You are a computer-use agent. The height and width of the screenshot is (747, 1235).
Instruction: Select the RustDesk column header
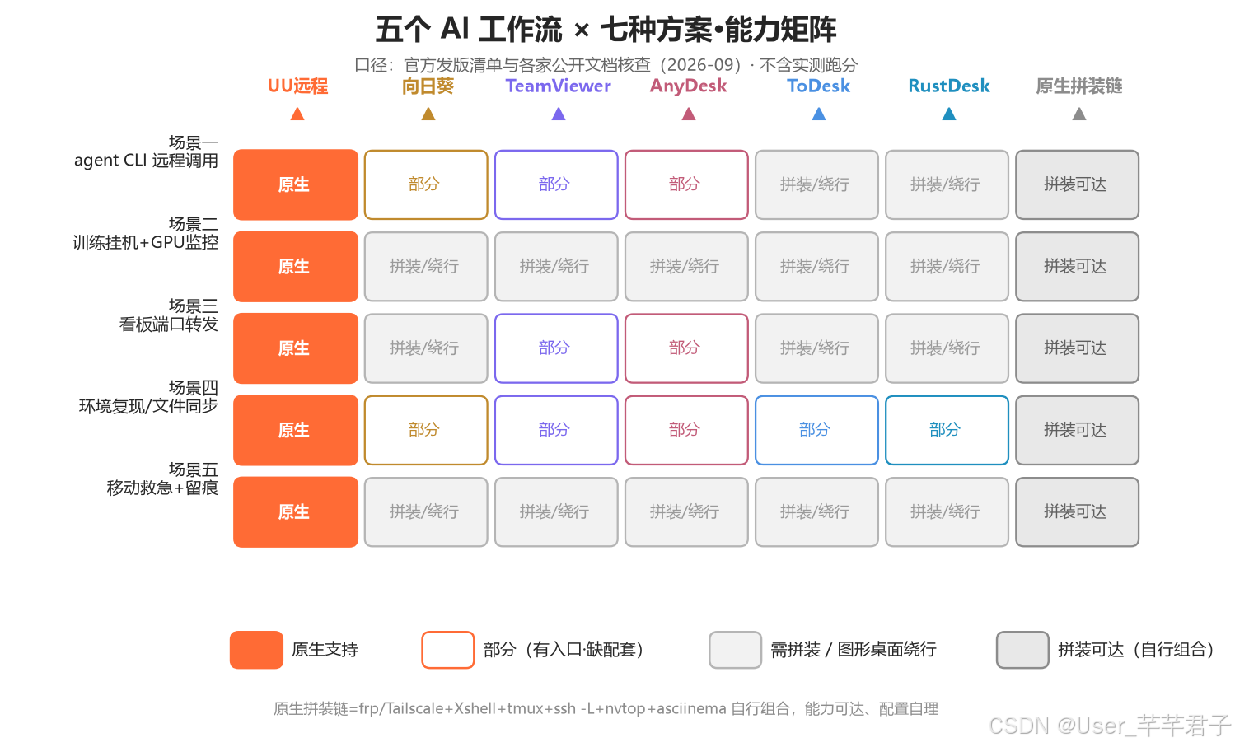[x=949, y=86]
